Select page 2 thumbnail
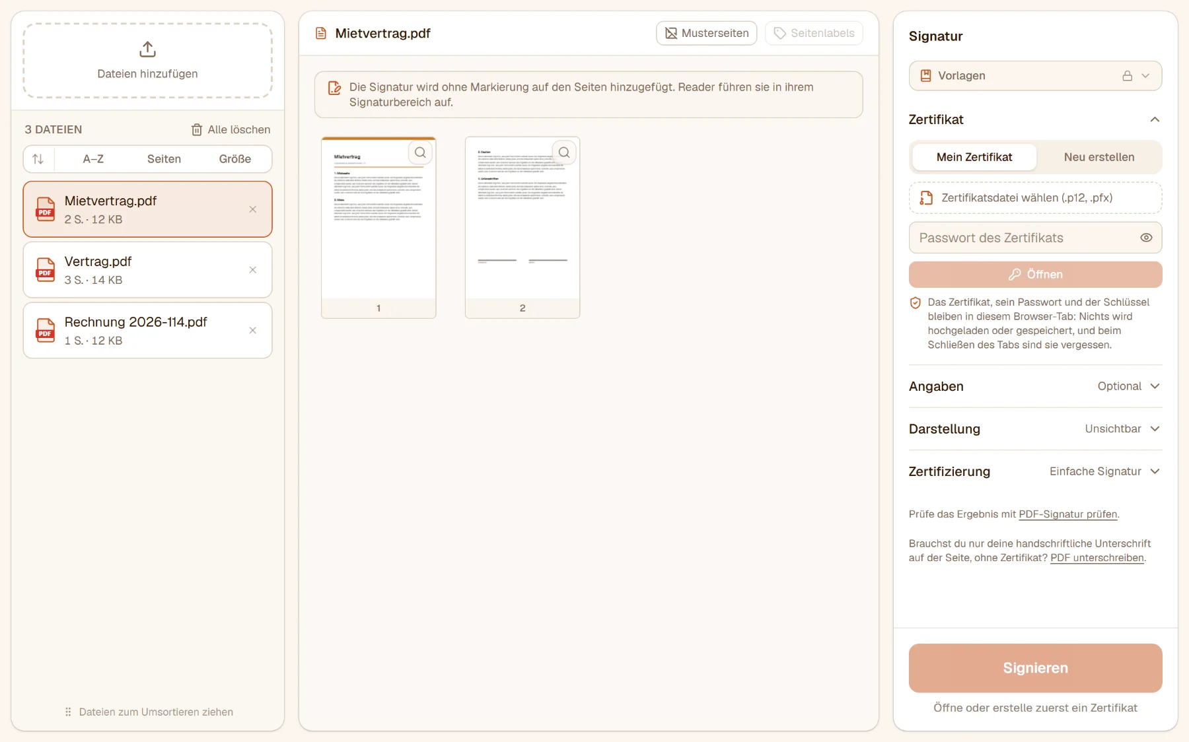This screenshot has height=742, width=1189. coord(522,227)
